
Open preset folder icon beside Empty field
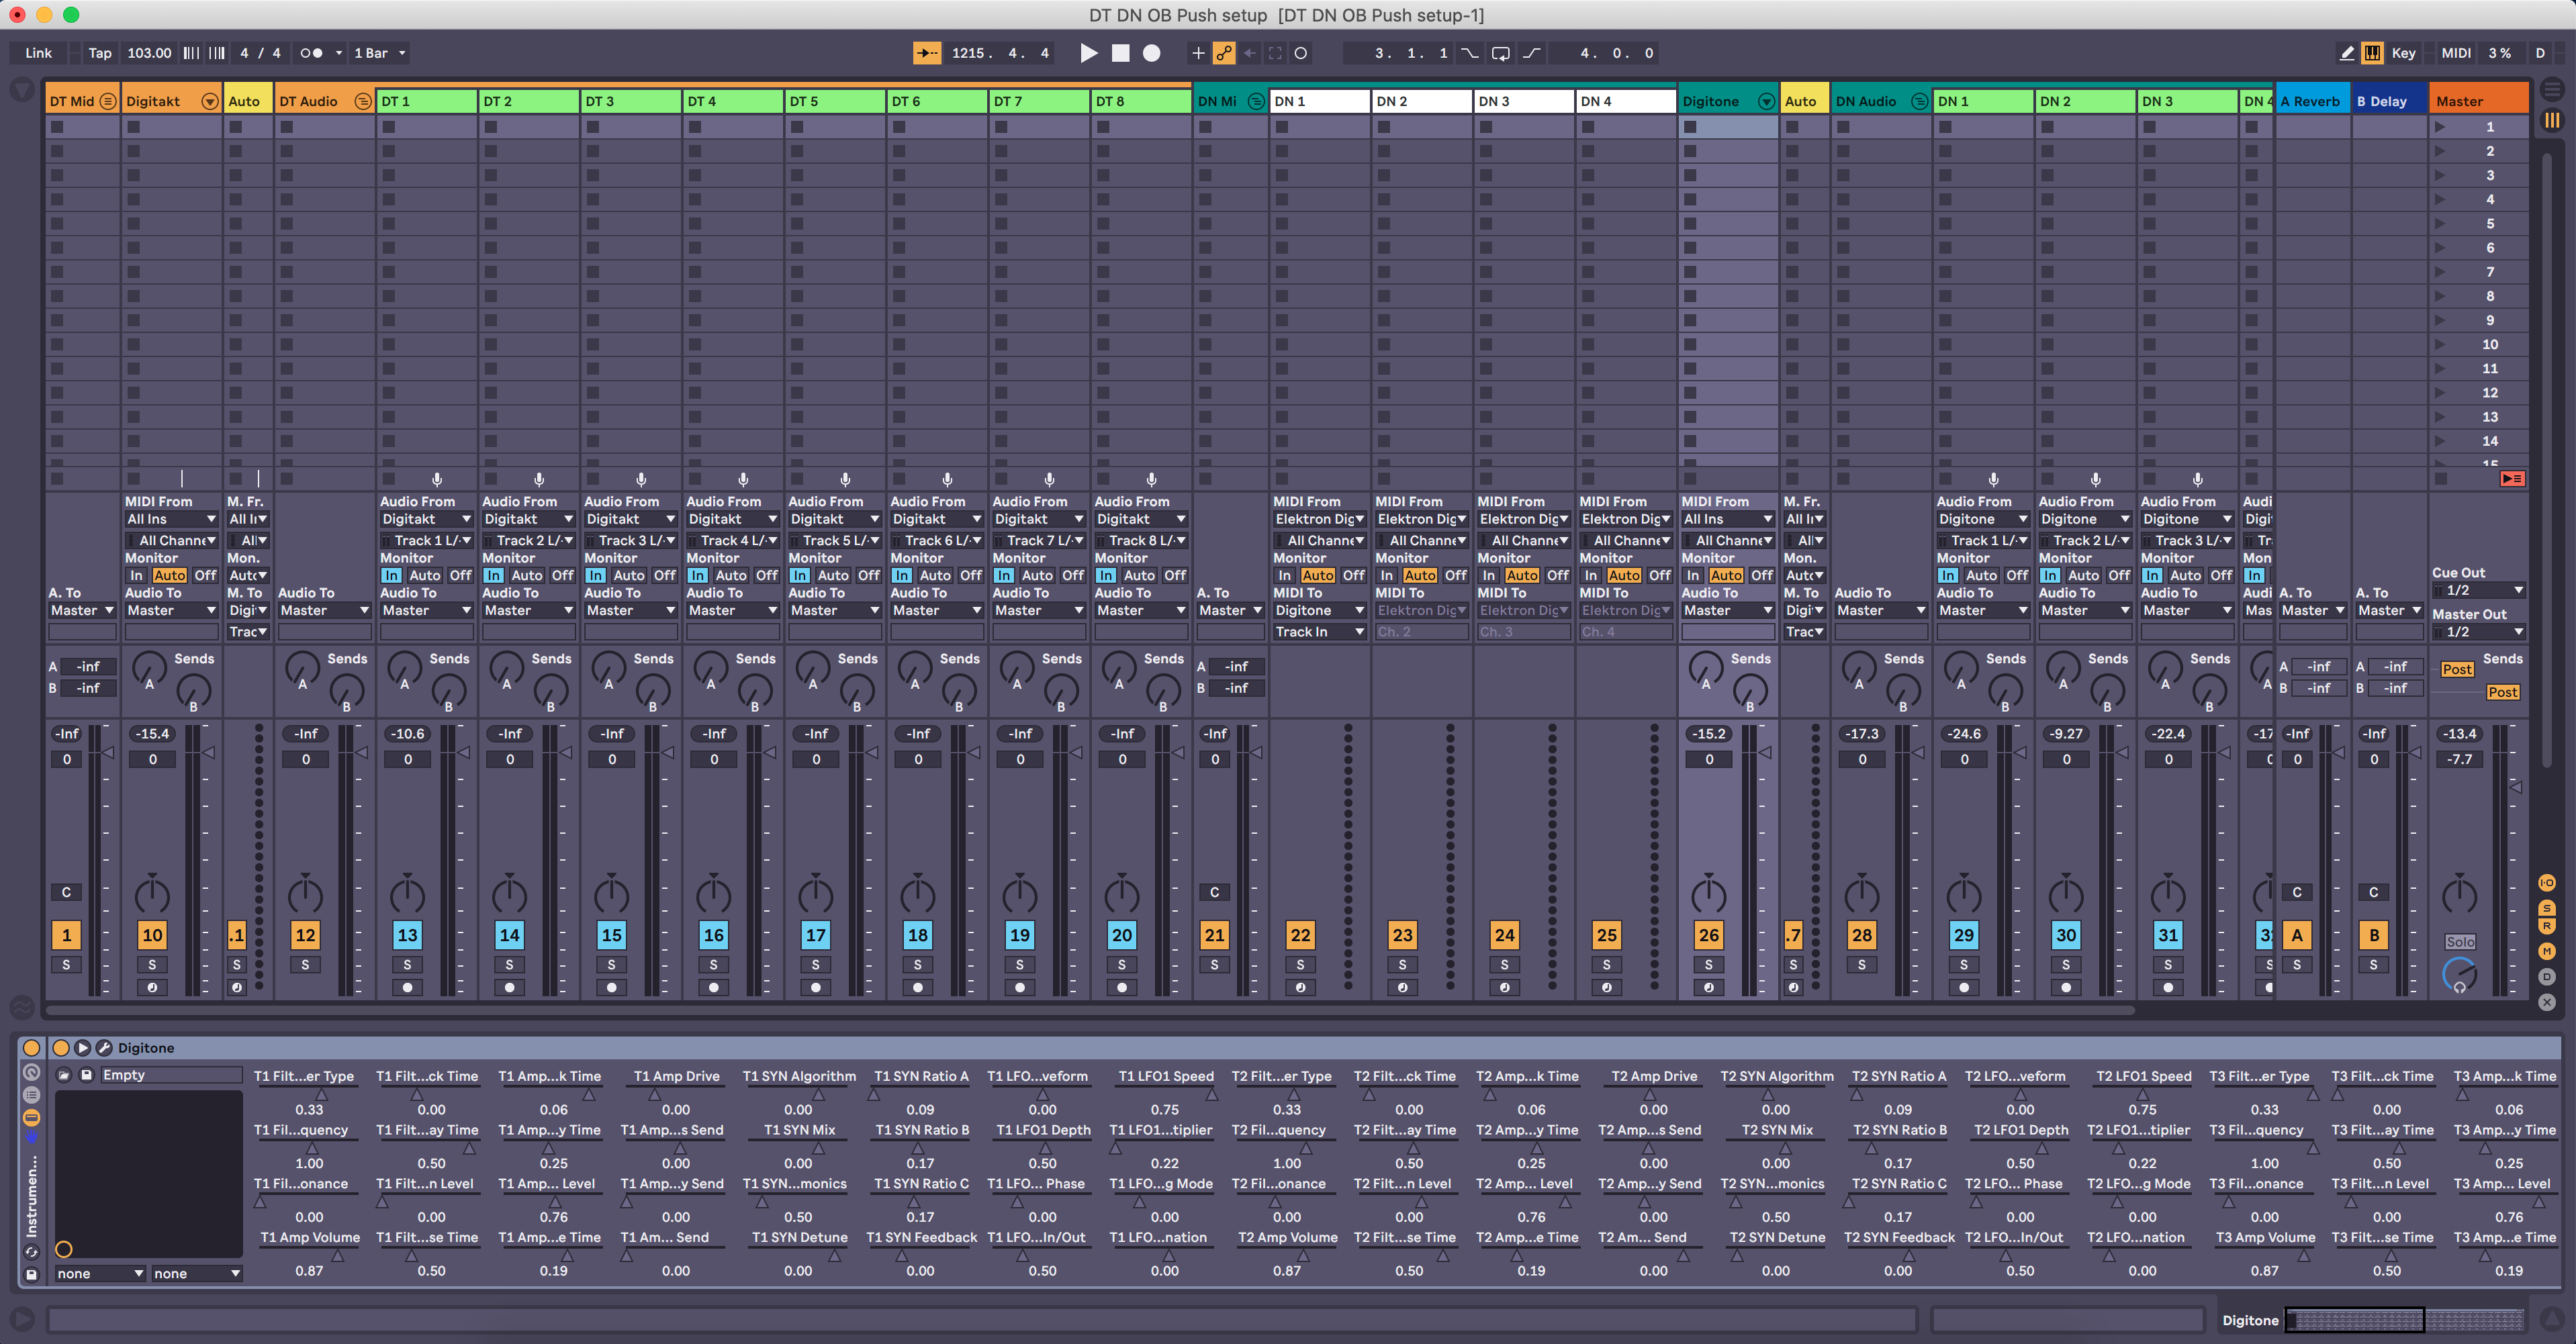coord(64,1075)
